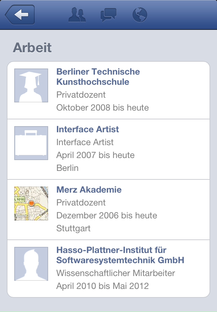The height and width of the screenshot is (312, 217).
Task: Open the Merz Akademie link
Action: click(89, 190)
